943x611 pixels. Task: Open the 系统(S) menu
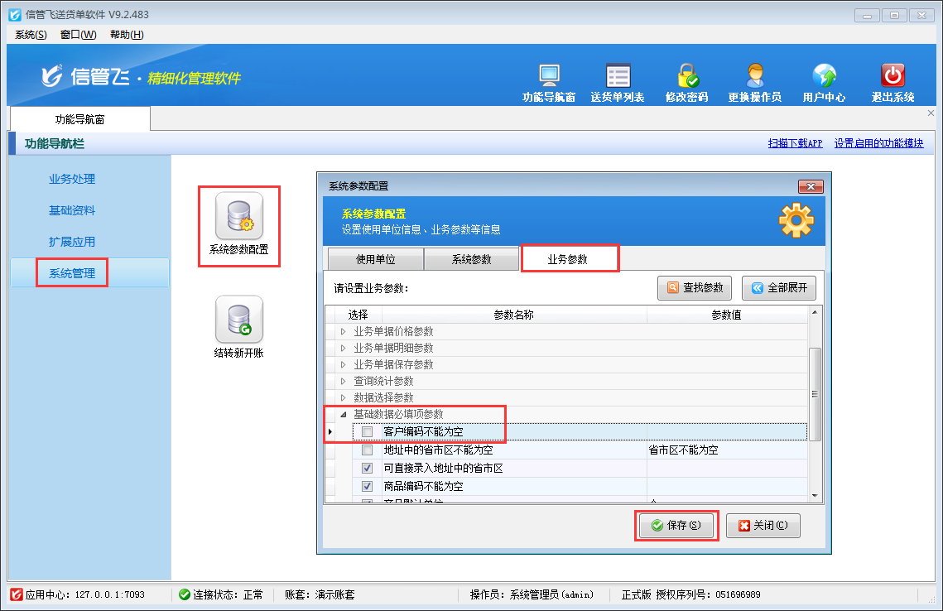click(31, 34)
